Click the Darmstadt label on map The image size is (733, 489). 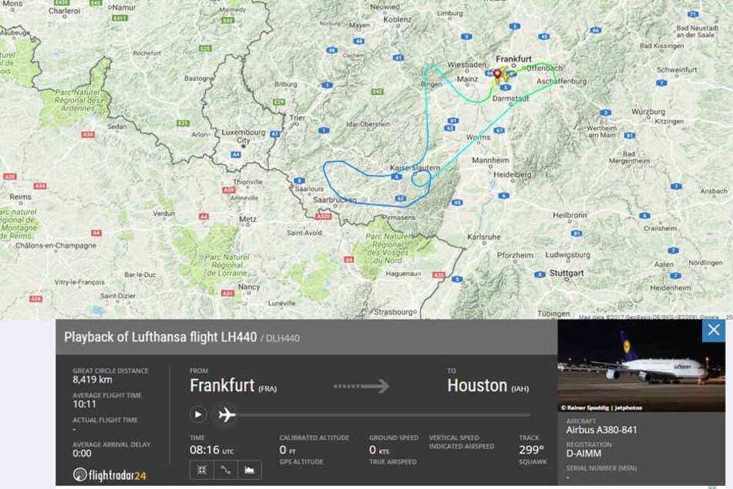click(510, 99)
